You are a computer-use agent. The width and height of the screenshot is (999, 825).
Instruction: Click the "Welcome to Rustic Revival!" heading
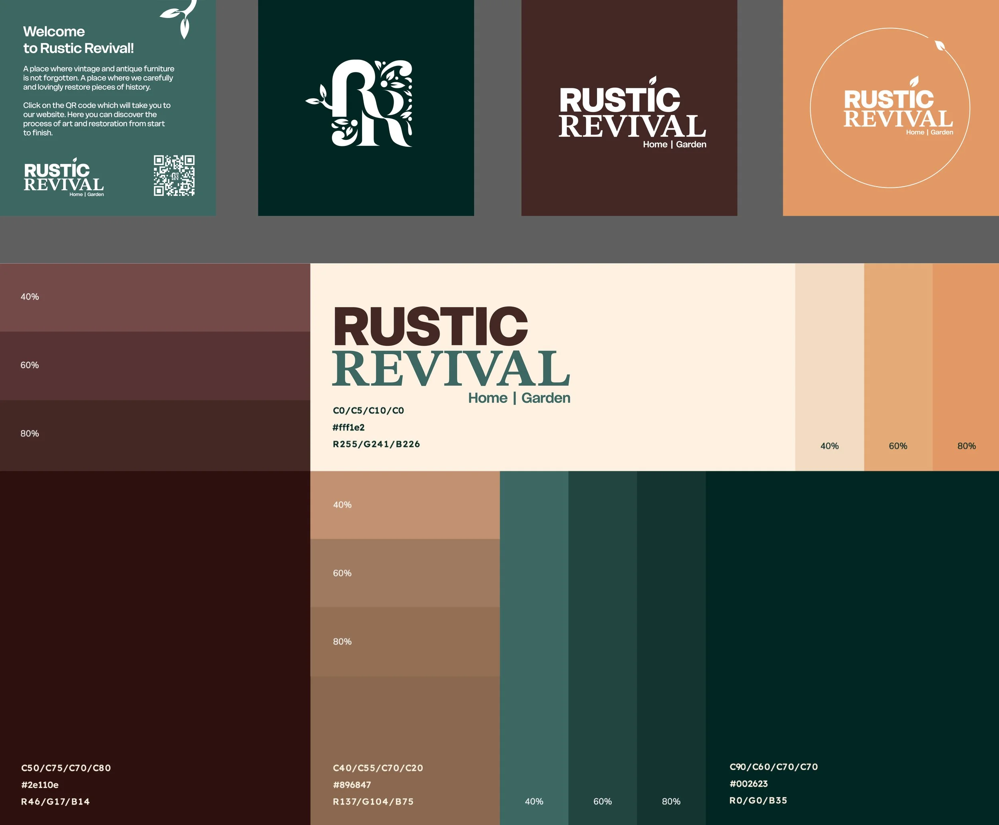[x=78, y=40]
